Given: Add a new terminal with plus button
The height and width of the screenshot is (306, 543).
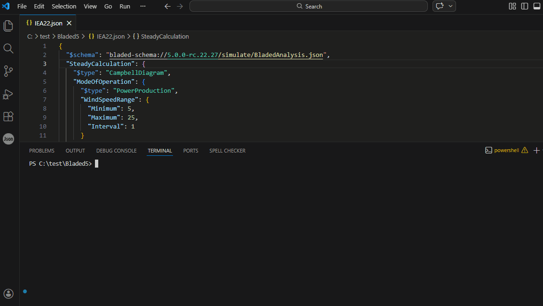Looking at the screenshot, I should [536, 150].
